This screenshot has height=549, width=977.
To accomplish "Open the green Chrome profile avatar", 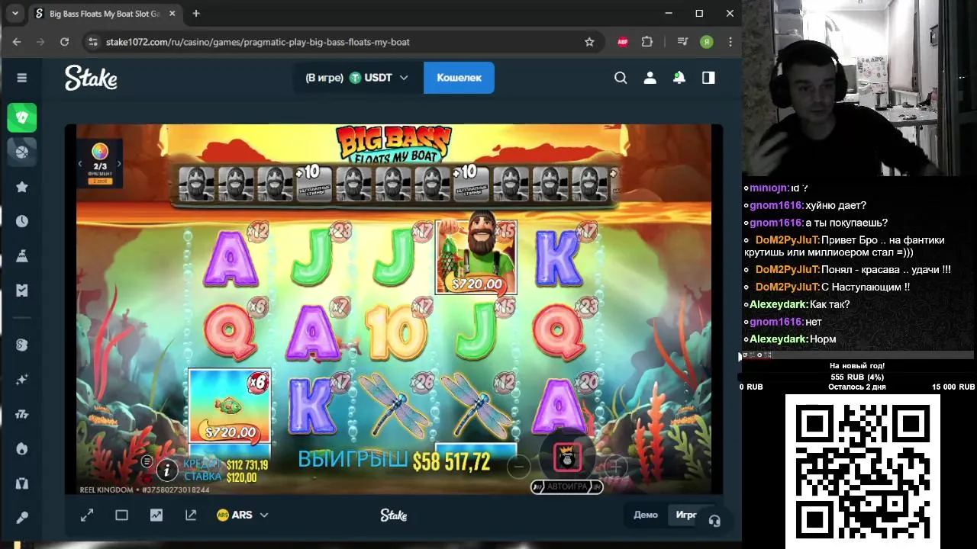I will 707,42.
